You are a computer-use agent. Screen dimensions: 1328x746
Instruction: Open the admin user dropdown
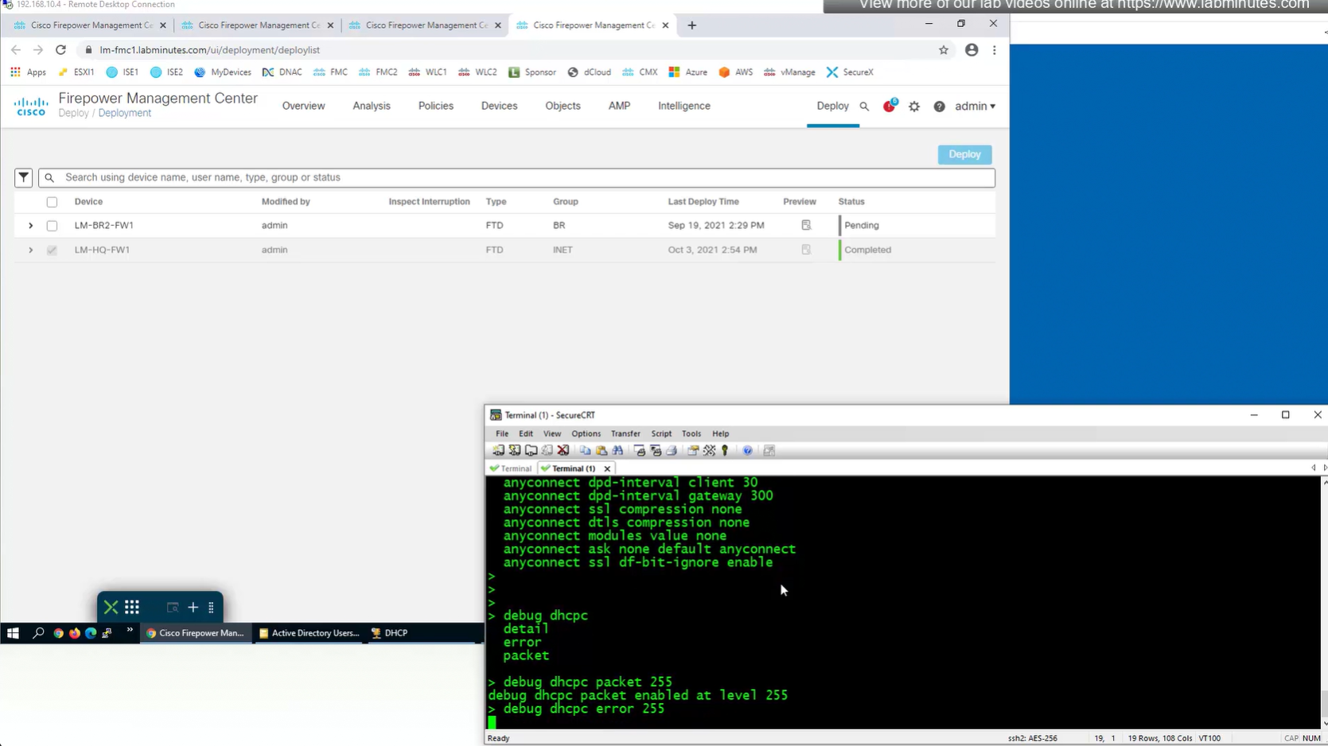975,106
